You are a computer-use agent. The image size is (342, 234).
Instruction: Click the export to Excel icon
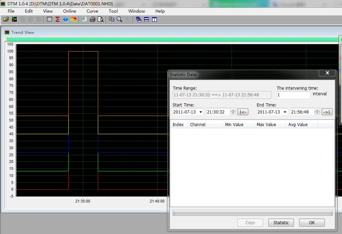click(x=85, y=19)
